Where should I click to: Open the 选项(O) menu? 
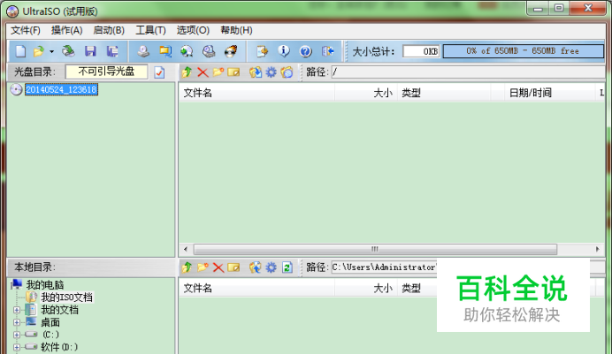click(x=193, y=30)
